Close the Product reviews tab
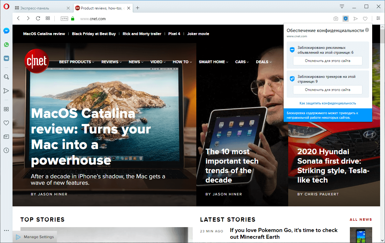 coord(129,8)
